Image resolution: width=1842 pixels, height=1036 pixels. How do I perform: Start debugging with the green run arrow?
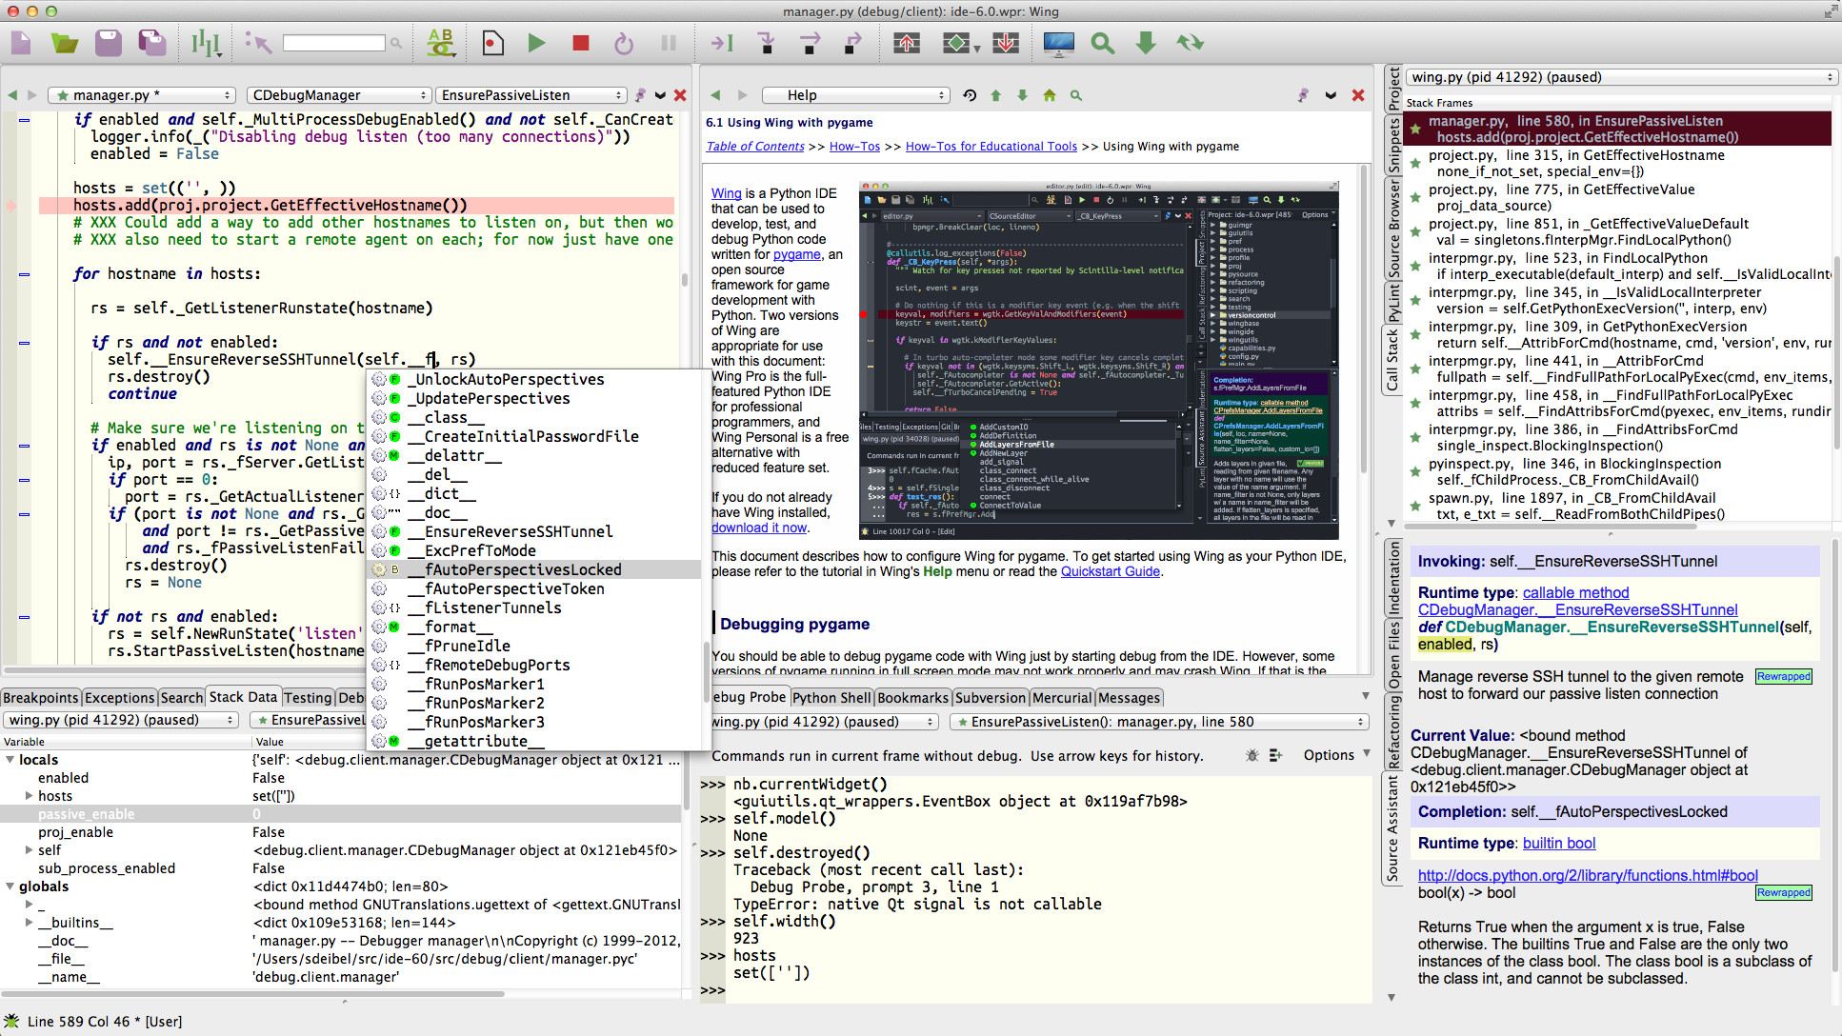pos(537,43)
